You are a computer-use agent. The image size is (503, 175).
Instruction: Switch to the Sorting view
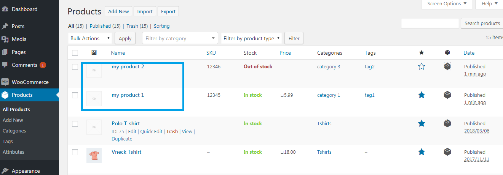[162, 26]
